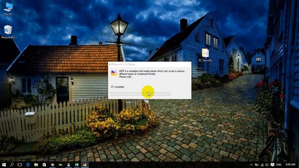Click the '0% complete' status text

[x=118, y=87]
